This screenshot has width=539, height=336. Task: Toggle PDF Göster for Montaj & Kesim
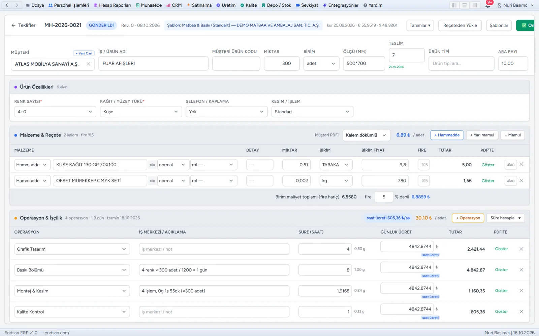[x=501, y=291]
